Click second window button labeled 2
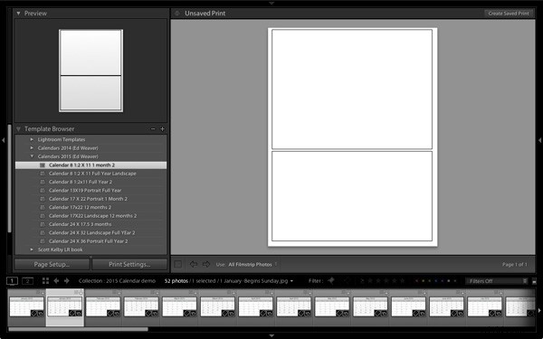543x339 pixels. (28, 281)
